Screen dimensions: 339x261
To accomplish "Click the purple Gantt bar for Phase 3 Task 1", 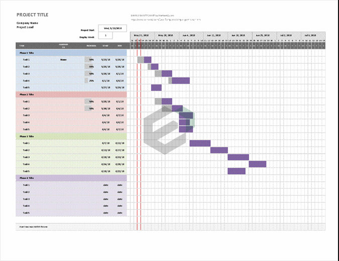I will tap(199, 143).
